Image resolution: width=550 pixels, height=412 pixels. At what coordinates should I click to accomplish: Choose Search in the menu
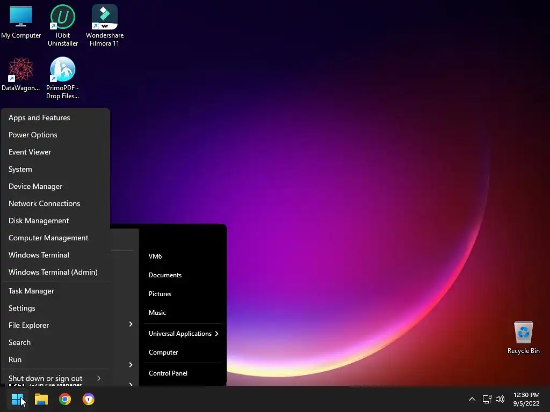point(55,343)
